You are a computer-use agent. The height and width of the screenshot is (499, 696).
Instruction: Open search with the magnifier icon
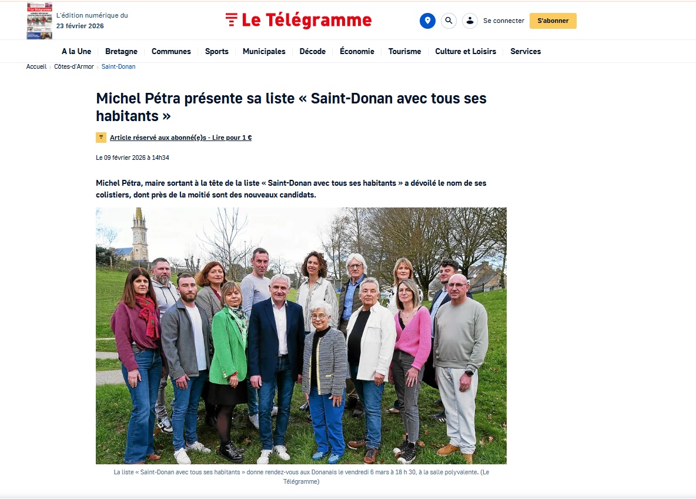pos(449,21)
